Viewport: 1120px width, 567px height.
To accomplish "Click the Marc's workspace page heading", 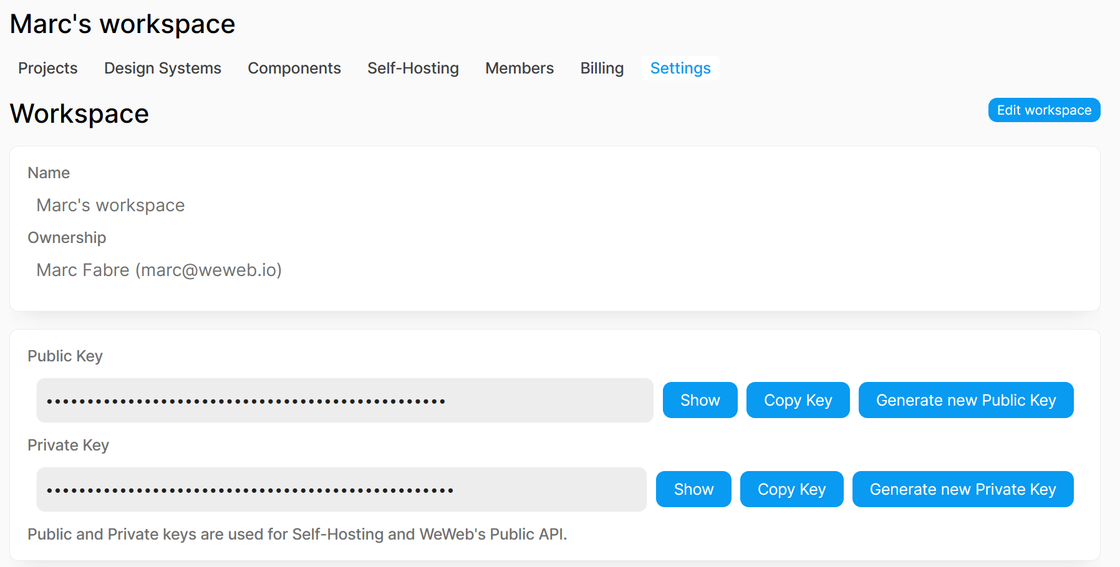I will pos(122,24).
